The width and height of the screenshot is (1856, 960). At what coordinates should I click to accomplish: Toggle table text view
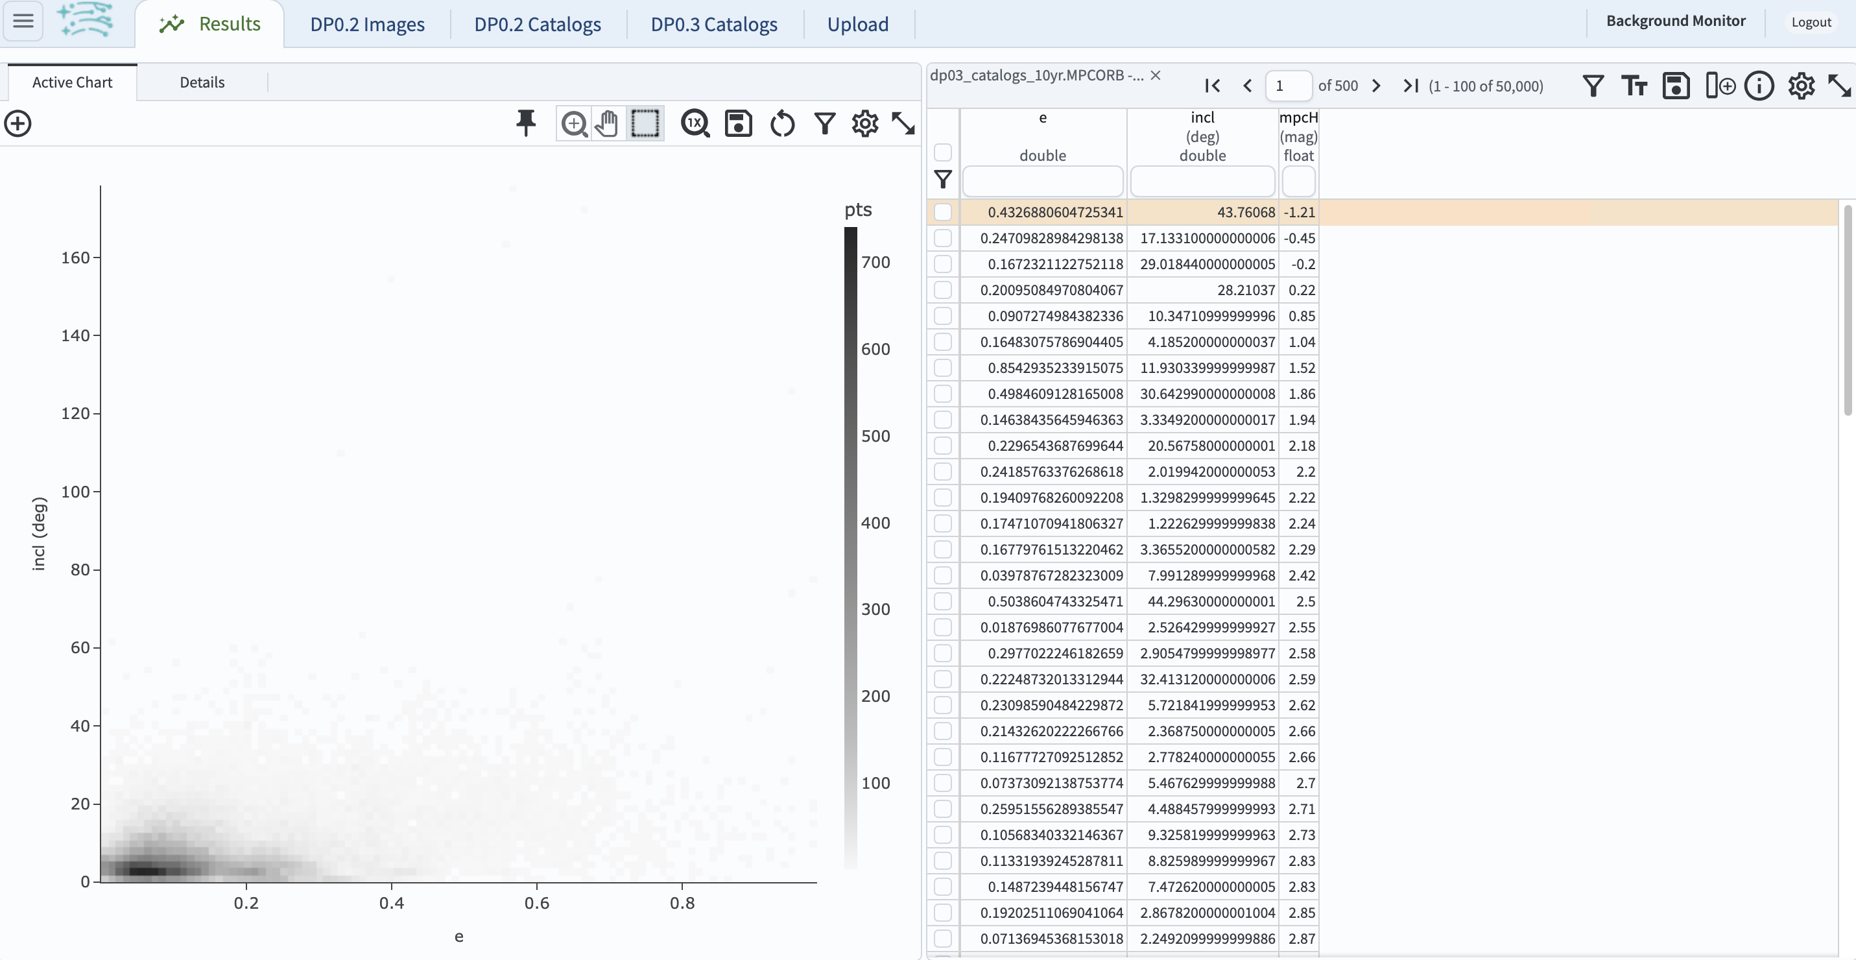(x=1634, y=86)
